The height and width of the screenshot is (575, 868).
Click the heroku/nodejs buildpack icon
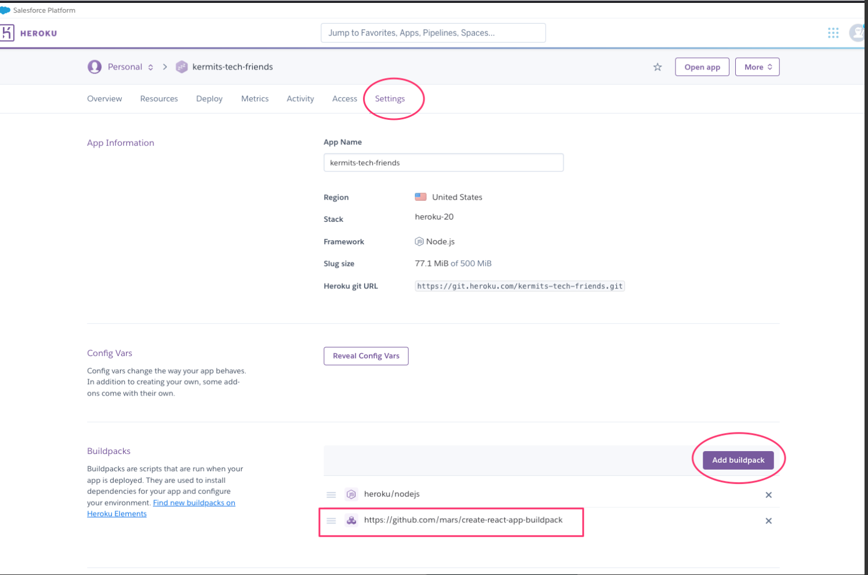pos(351,495)
